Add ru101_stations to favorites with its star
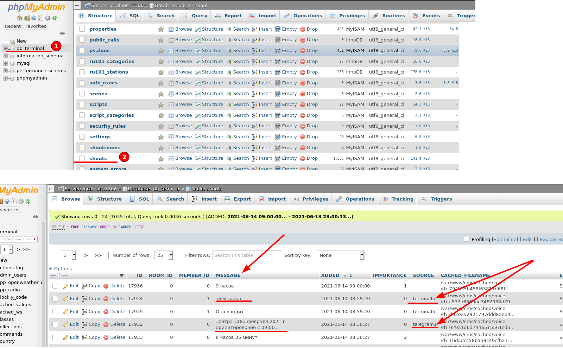This screenshot has height=348, width=563. pyautogui.click(x=161, y=72)
